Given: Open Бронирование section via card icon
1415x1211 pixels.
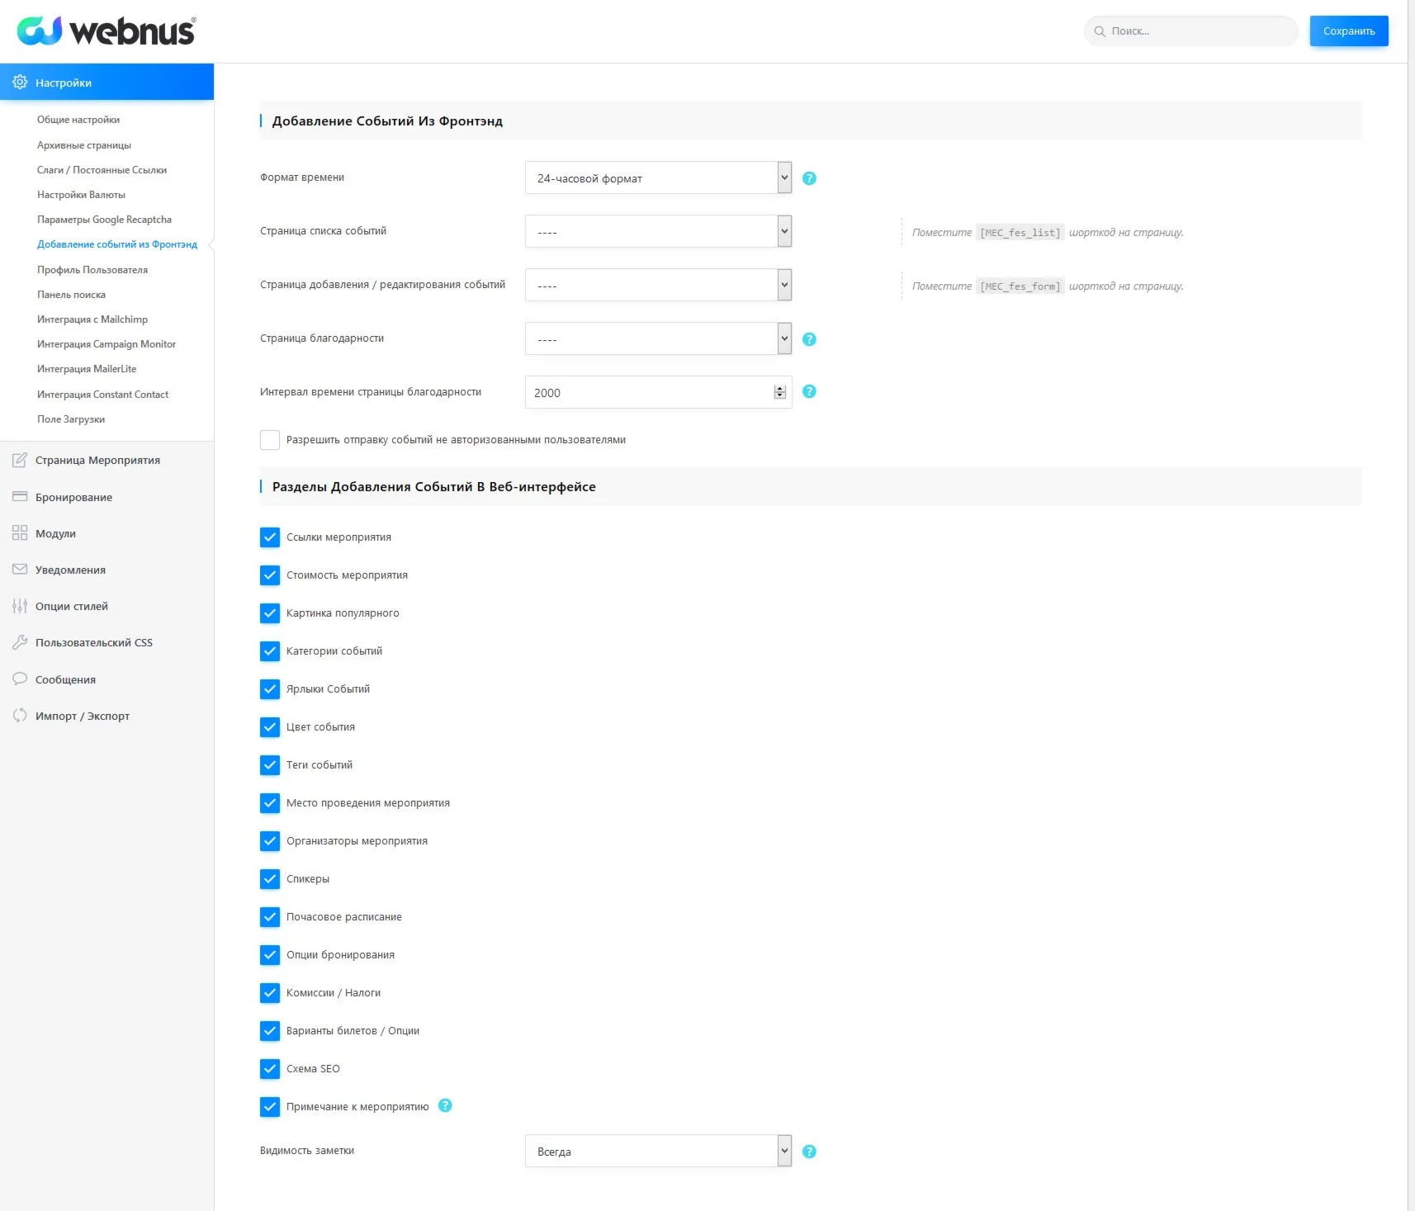Looking at the screenshot, I should click(20, 497).
